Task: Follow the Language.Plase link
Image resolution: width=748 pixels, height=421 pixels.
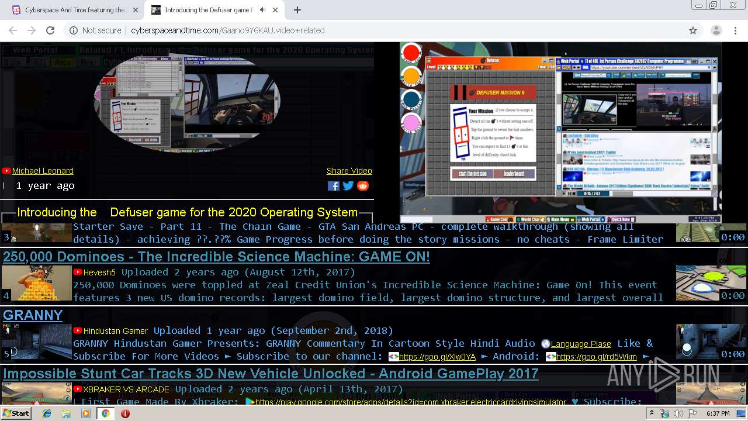Action: [581, 344]
